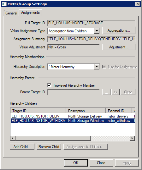142x170 pixels.
Task: Click the nstor_delivery external ID cell
Action: click(118, 116)
